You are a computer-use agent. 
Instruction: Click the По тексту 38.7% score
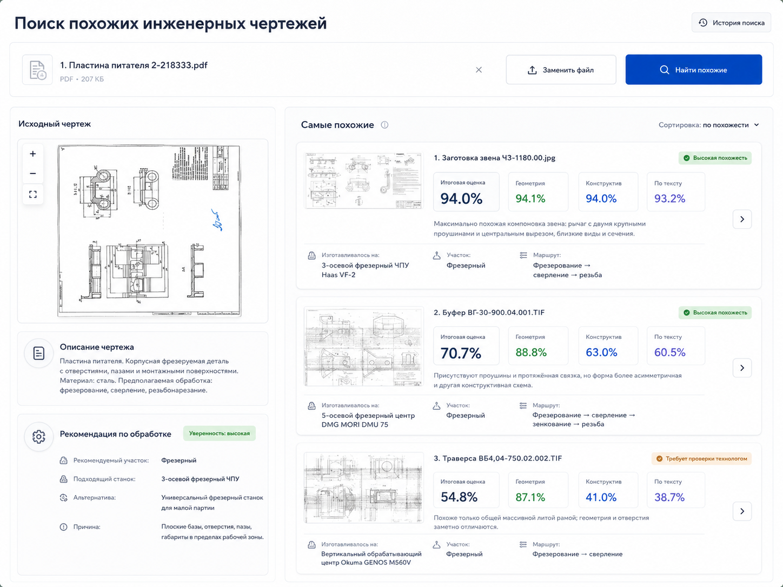tap(676, 490)
